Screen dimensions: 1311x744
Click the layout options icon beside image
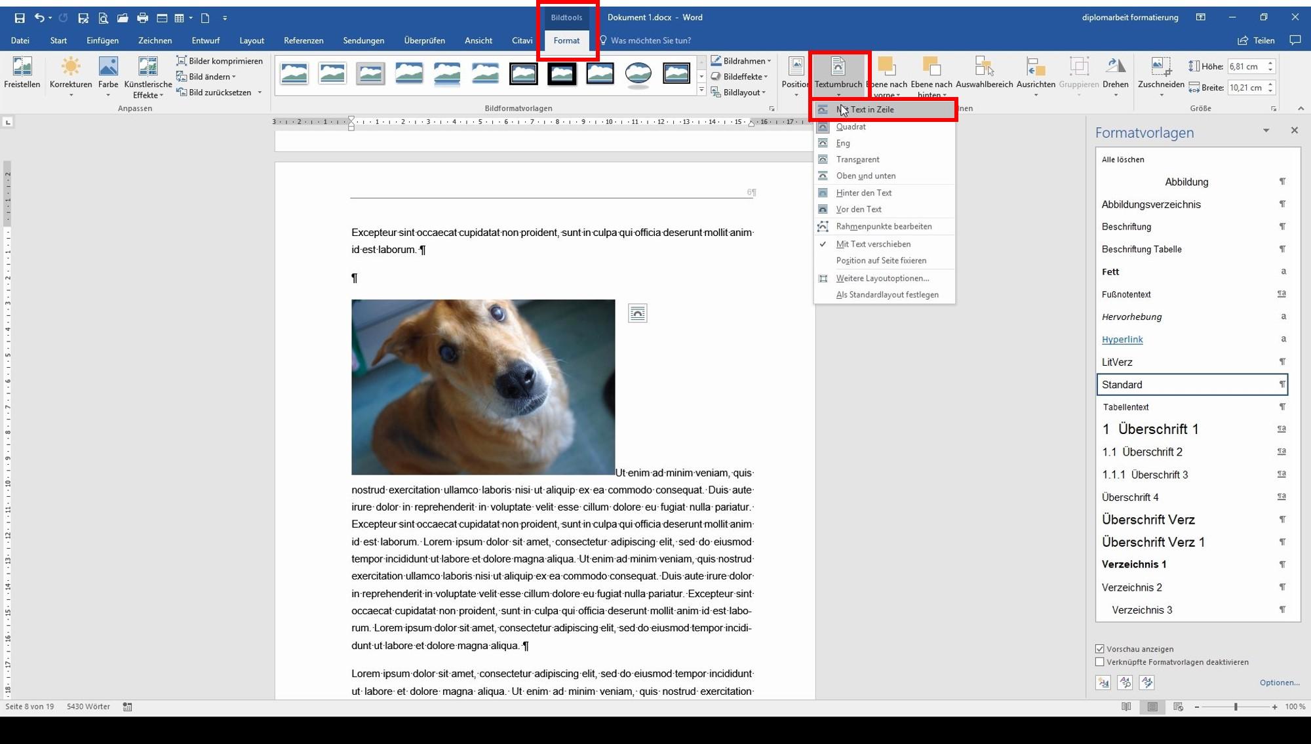(637, 313)
